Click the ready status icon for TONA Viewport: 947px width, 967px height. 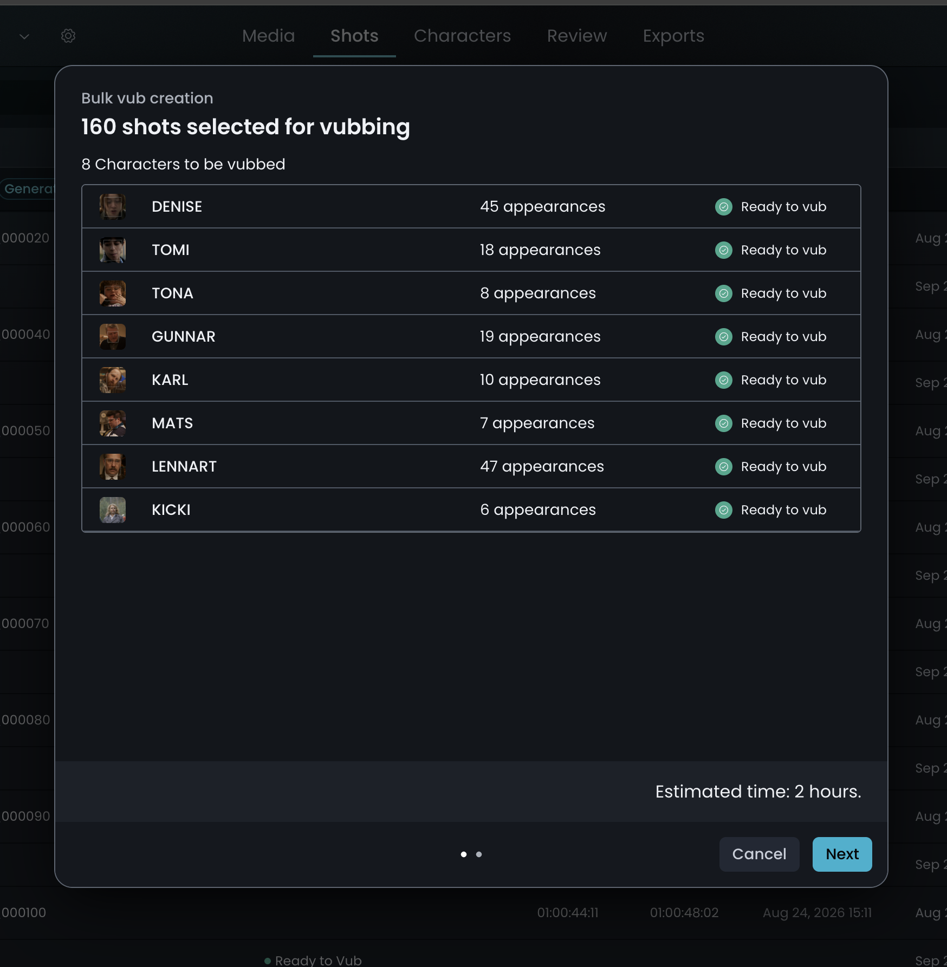click(724, 293)
